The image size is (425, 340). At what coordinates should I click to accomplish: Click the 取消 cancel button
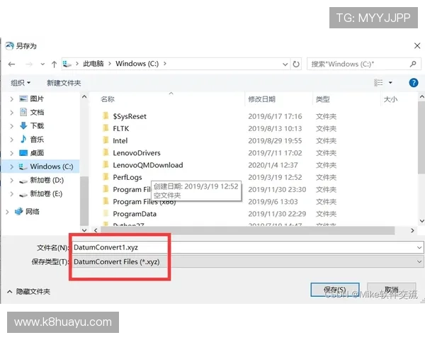tap(391, 290)
